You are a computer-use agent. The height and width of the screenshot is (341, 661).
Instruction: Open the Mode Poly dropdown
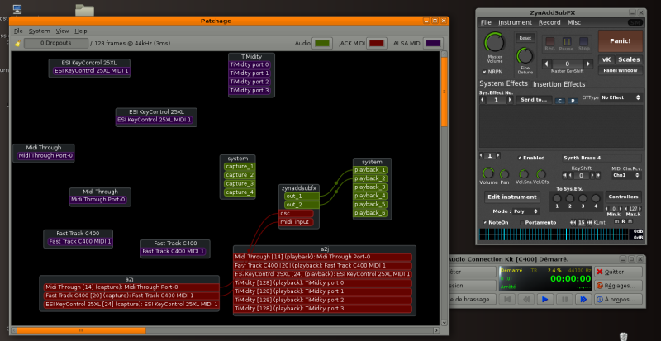[528, 211]
